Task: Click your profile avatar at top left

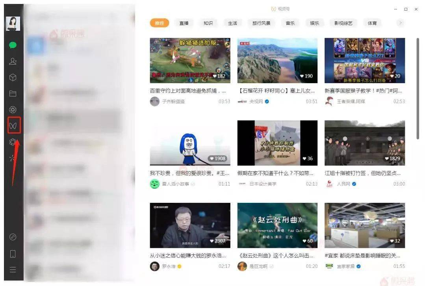Action: click(13, 23)
